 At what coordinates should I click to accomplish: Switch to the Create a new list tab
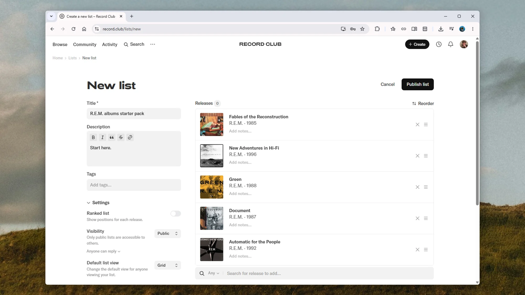click(x=91, y=16)
